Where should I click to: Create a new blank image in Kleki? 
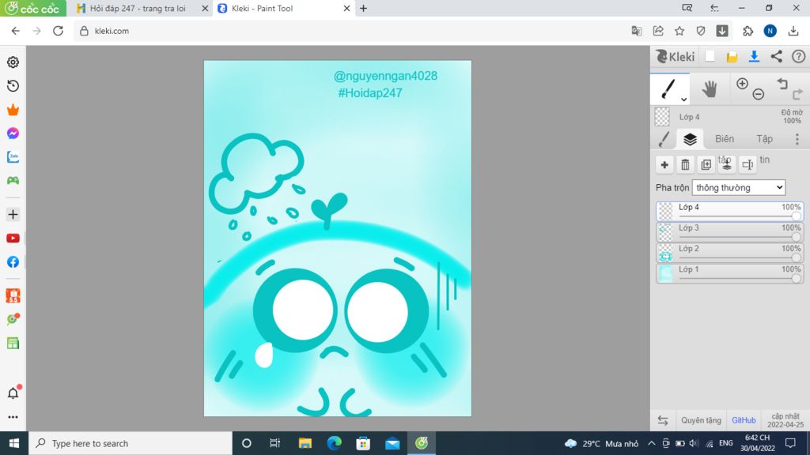click(x=710, y=56)
